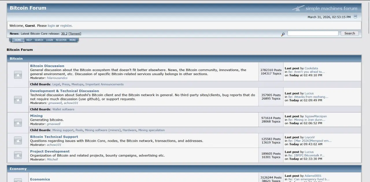
Task: Open the 30.2 release link
Action: point(64,34)
